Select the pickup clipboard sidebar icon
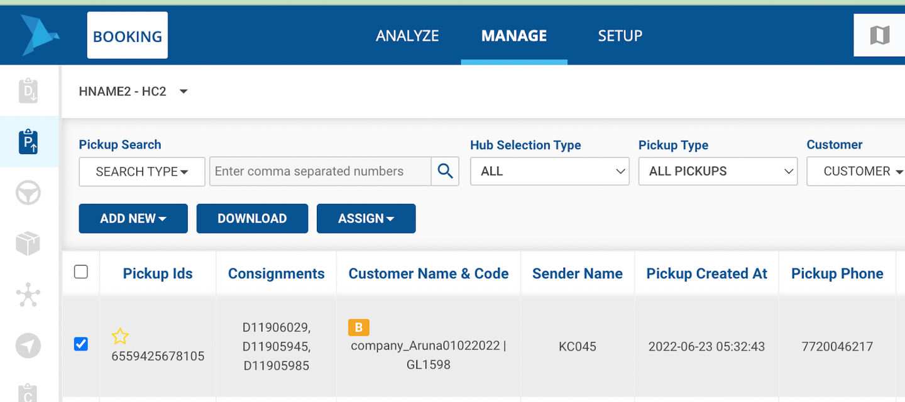Viewport: 905px width, 402px height. tap(28, 142)
